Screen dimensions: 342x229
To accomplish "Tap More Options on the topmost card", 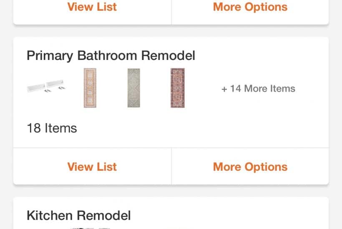I will [x=250, y=7].
